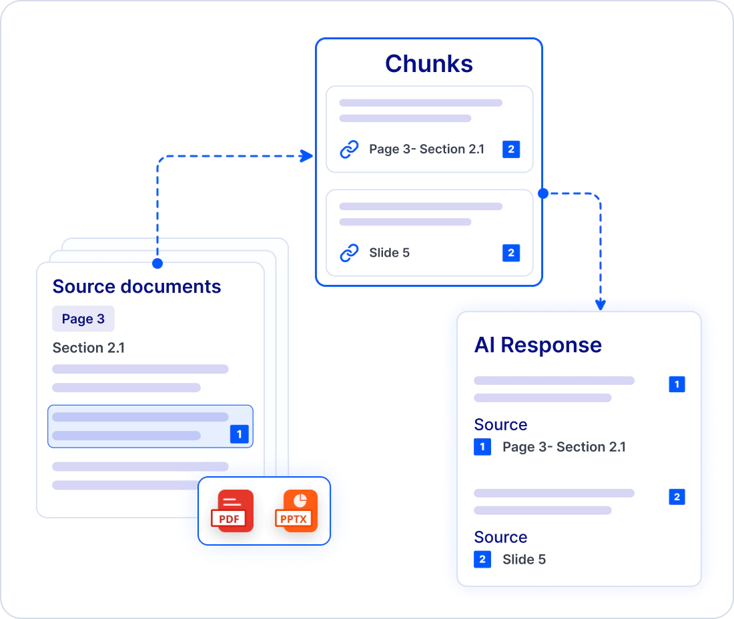The image size is (734, 619).
Task: Click badge 2 in Page 3- Section 2.1 chunk
Action: (x=511, y=149)
